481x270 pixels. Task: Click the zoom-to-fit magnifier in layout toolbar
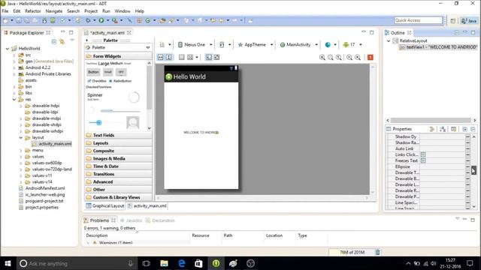coord(331,57)
